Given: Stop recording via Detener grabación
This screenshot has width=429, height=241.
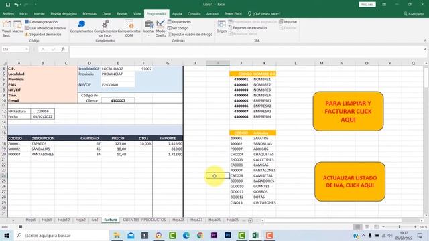Looking at the screenshot, I should (41, 22).
